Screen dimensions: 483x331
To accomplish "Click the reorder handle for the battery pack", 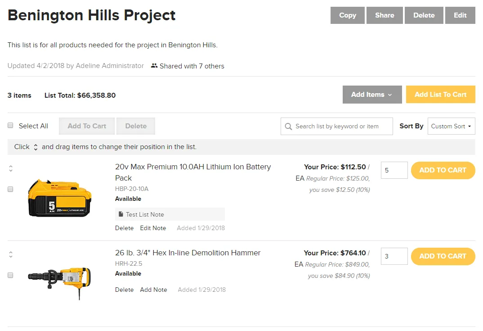I will tap(11, 168).
